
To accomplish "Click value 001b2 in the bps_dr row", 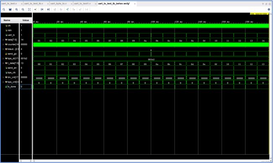I will tap(24, 59).
